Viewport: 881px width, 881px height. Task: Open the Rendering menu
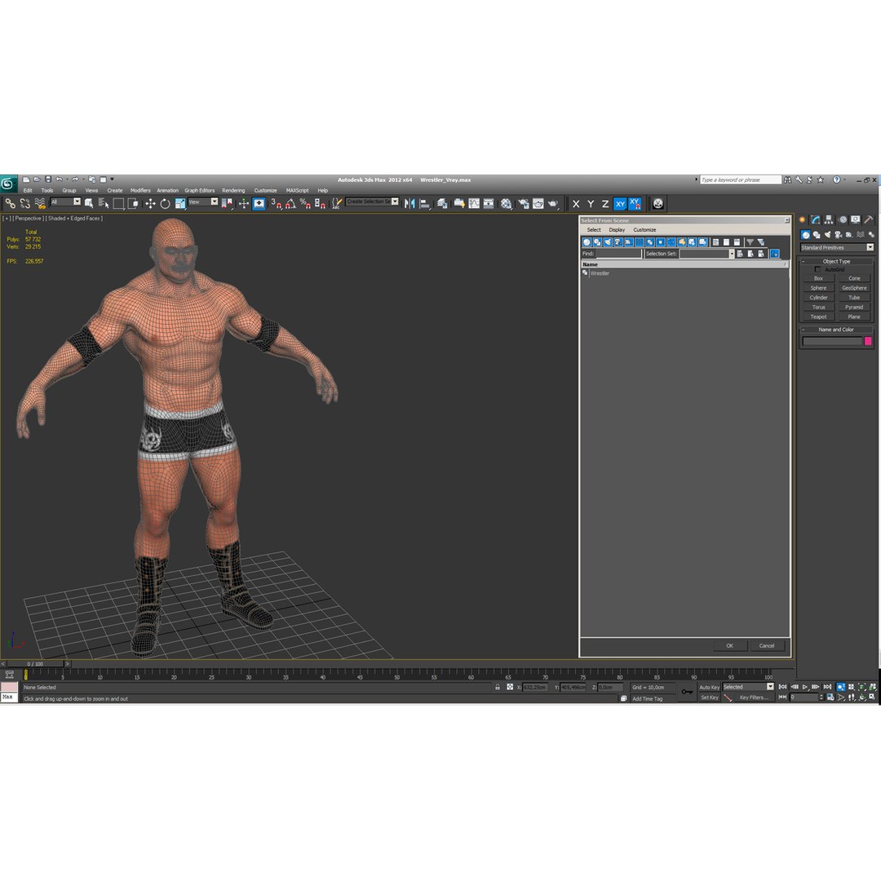[233, 190]
